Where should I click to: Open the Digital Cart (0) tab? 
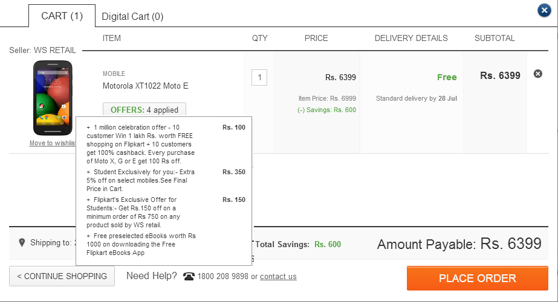tap(132, 17)
